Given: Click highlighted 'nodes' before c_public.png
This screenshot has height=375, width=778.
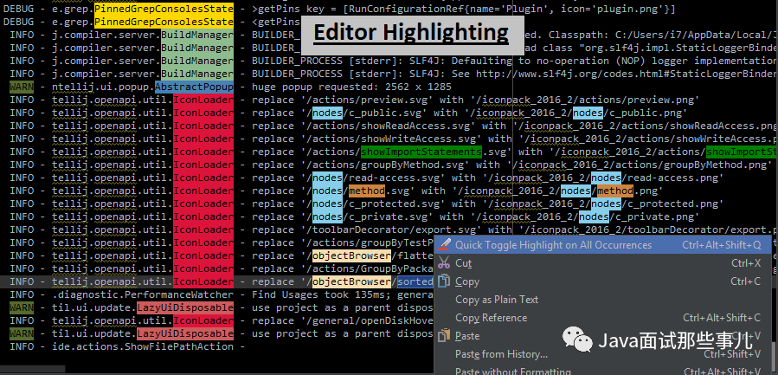Looking at the screenshot, I should [x=588, y=113].
